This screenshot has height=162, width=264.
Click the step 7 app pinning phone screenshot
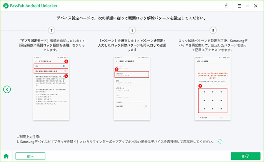pos(51,89)
